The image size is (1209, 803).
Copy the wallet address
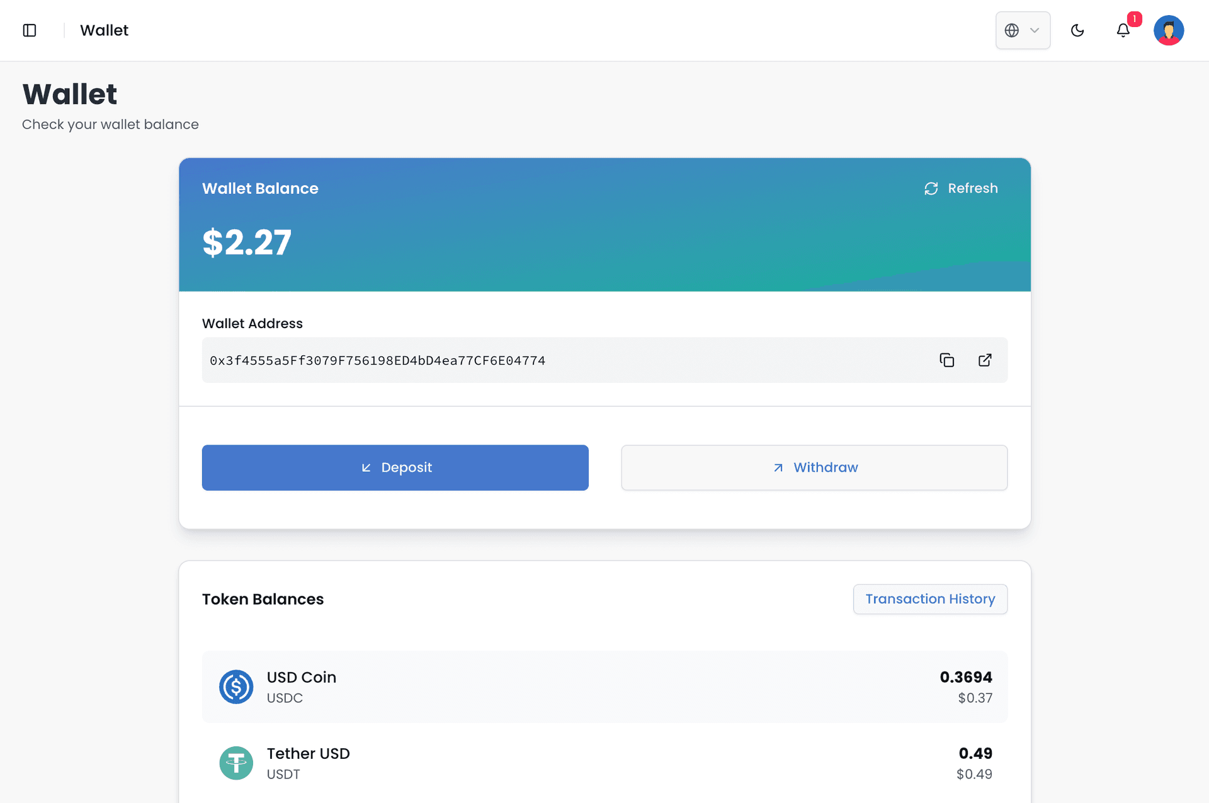click(947, 360)
